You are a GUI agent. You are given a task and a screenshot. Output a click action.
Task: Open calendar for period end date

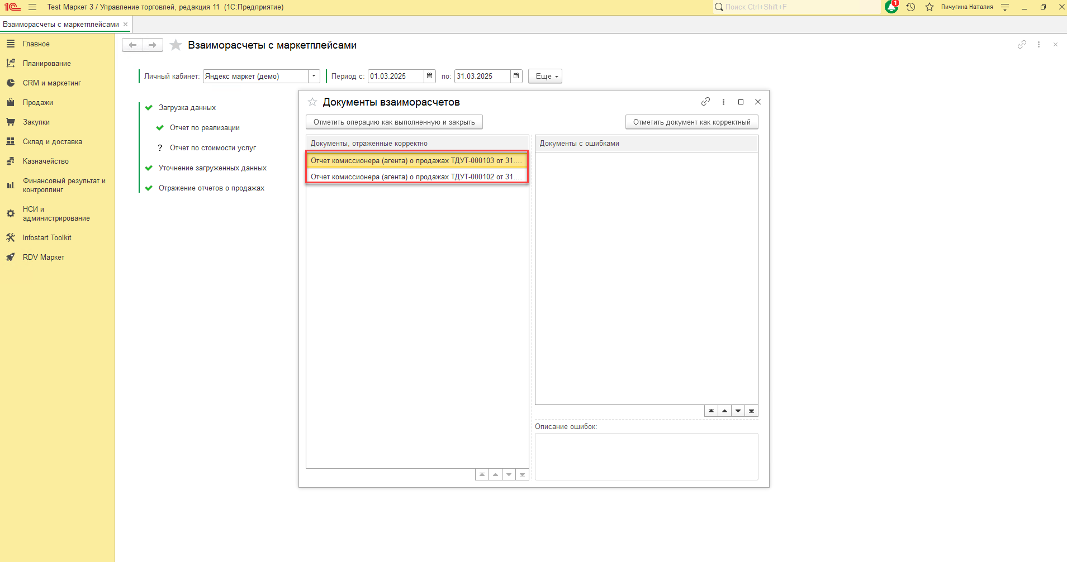pyautogui.click(x=516, y=76)
